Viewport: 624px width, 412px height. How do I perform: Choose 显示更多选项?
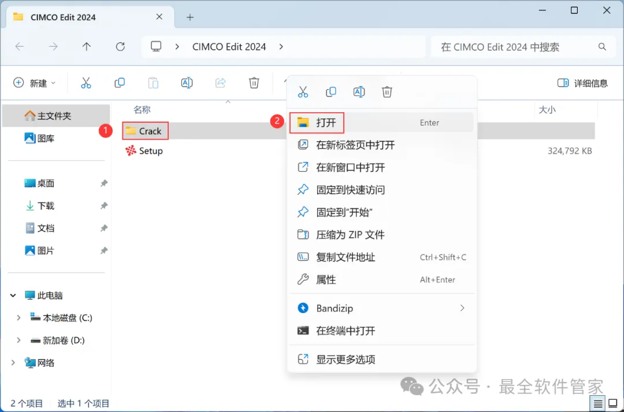pos(382,359)
